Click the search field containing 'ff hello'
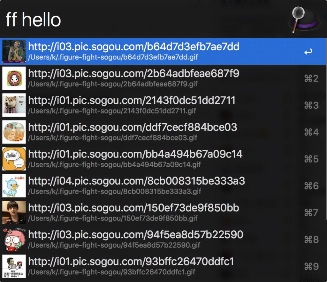Screen dimensions: 327x282 128,19
